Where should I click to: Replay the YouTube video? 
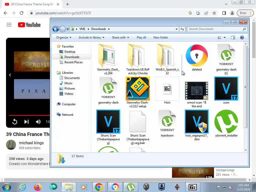[15, 122]
